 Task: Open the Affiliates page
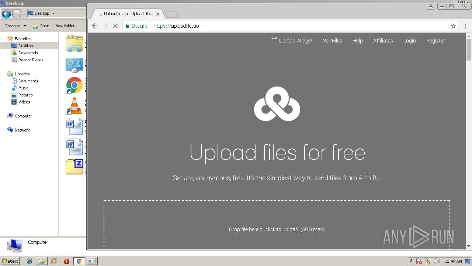(x=383, y=41)
